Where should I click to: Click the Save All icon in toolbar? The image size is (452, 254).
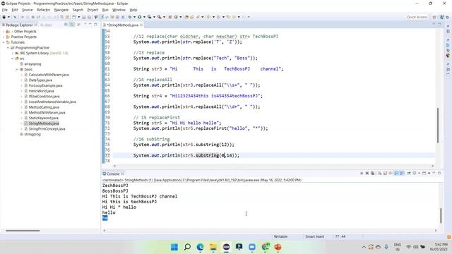point(89,17)
